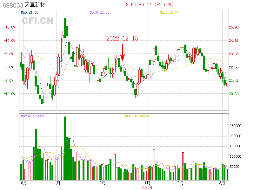Click the 2023年 year label
This screenshot has height=190, width=254.
147,187
